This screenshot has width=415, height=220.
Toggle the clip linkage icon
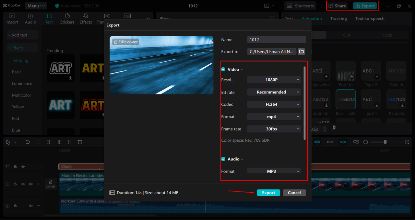click(330, 142)
